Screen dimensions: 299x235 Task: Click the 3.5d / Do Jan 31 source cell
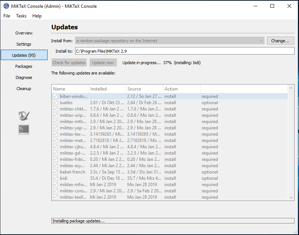[144, 172]
